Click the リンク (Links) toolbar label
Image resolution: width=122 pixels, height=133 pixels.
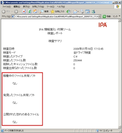(x=115, y=16)
